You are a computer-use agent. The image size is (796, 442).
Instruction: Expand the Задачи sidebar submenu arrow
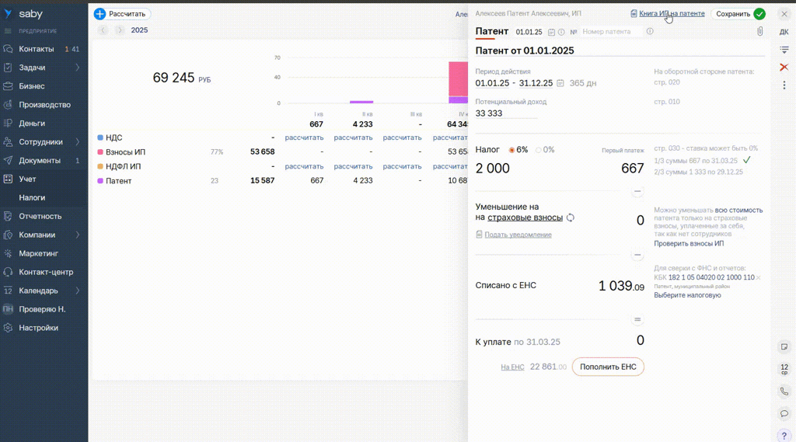click(78, 68)
